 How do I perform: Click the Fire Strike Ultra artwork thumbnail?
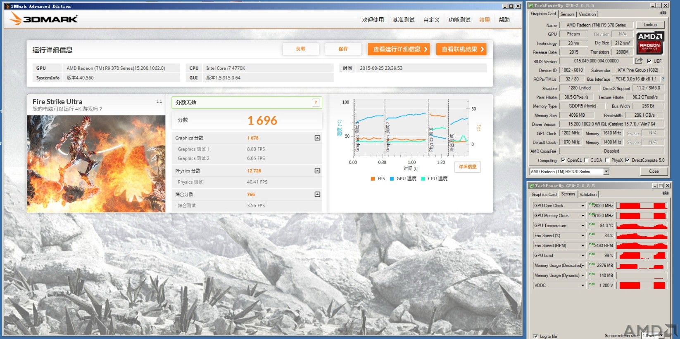click(96, 164)
